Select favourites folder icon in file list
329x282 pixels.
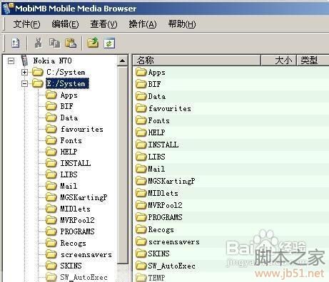tap(141, 108)
